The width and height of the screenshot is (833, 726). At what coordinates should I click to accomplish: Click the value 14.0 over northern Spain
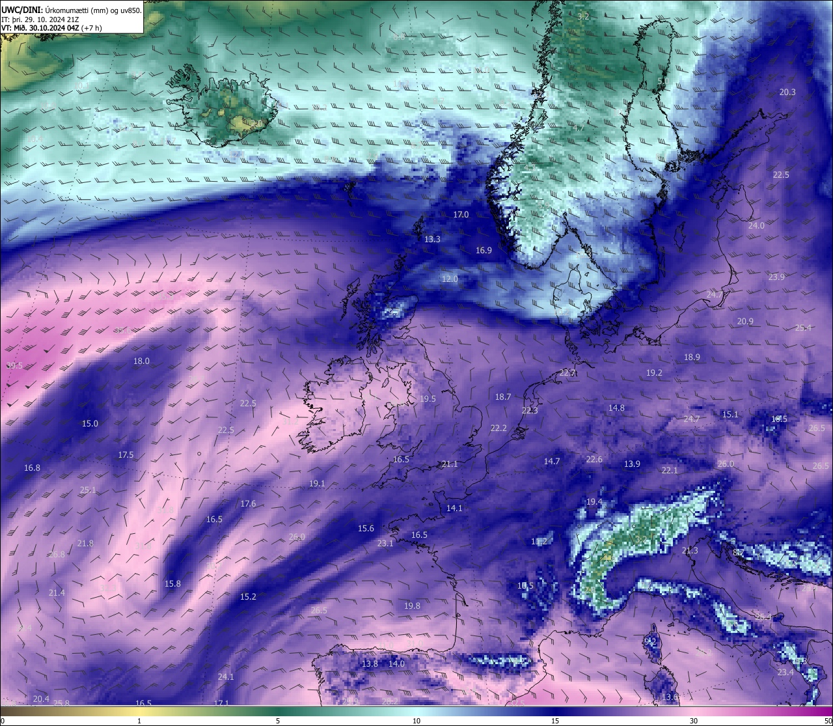click(396, 663)
